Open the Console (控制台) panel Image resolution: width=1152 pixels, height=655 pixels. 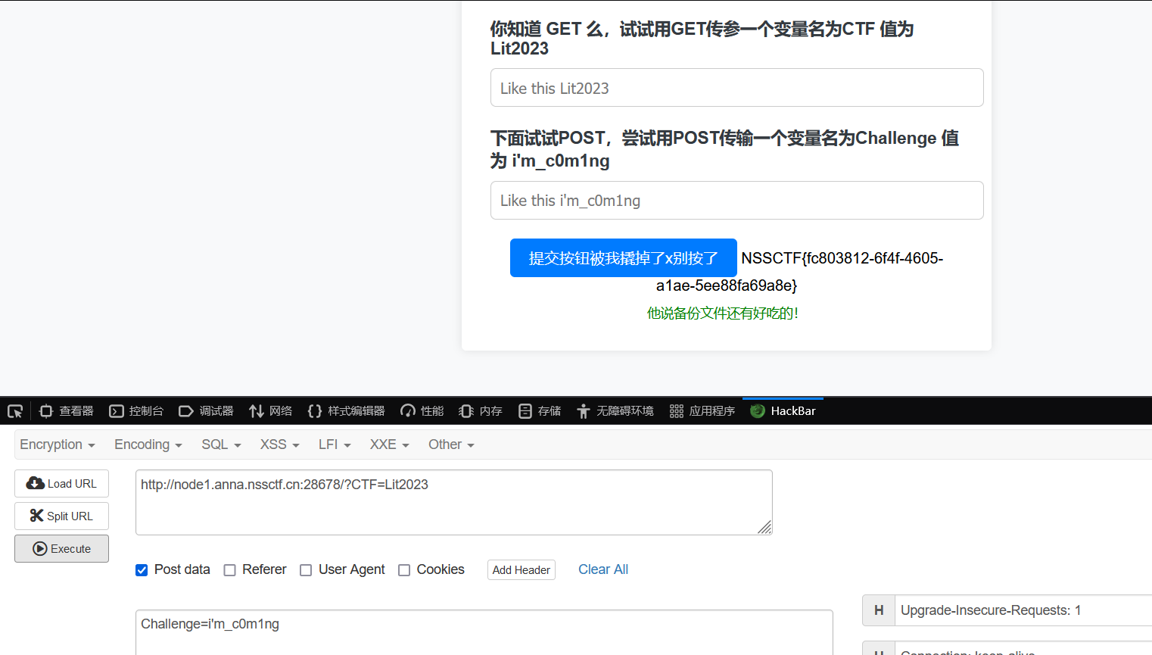point(136,411)
